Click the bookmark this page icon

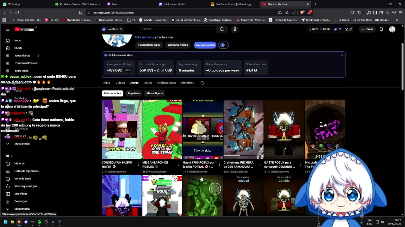tap(80, 13)
